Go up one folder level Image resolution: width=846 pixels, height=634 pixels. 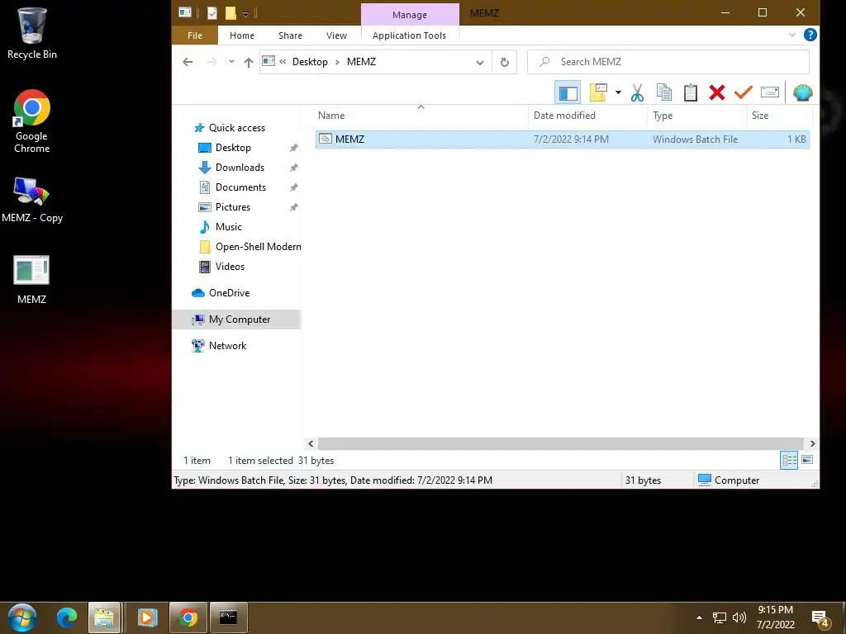pos(248,62)
